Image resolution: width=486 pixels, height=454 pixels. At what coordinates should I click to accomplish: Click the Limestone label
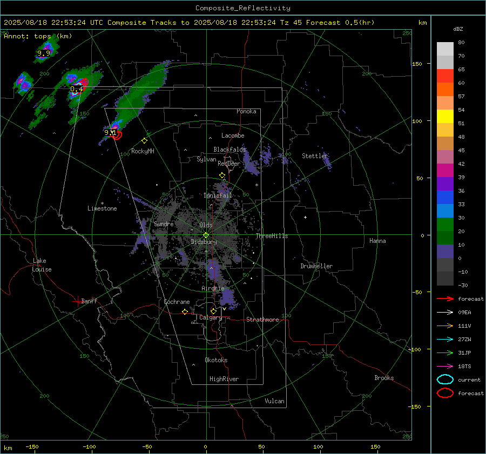102,208
